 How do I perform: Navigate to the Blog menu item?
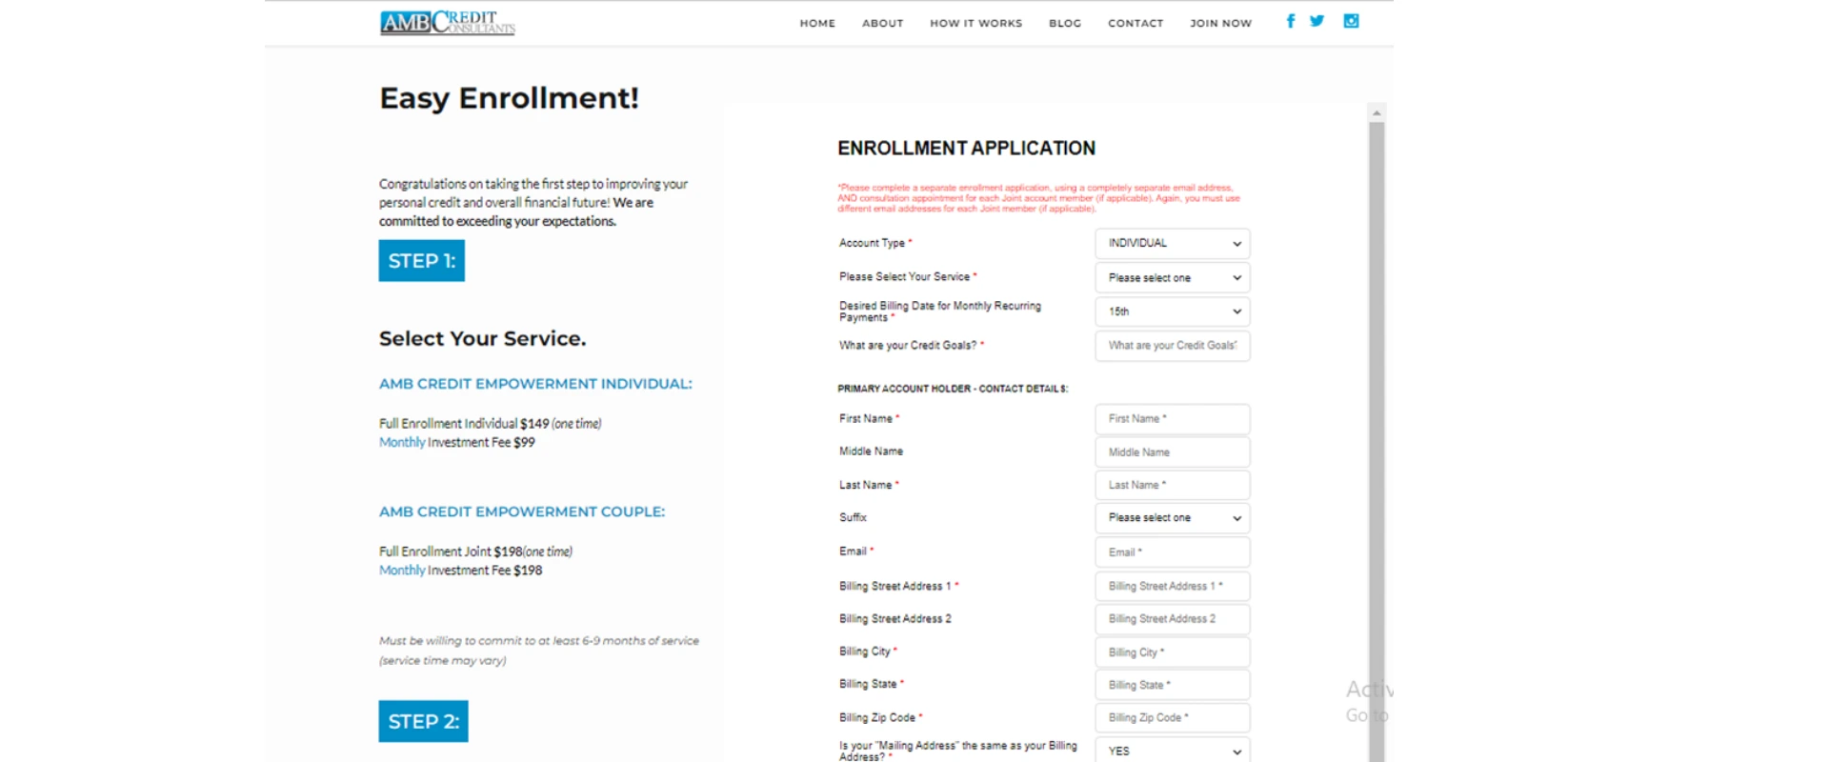(x=1065, y=23)
